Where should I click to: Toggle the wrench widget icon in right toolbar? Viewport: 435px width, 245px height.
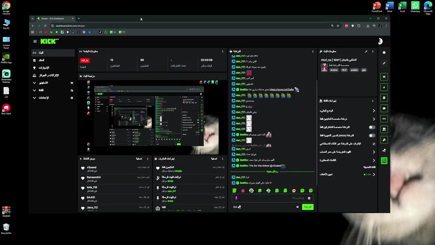coord(384,140)
